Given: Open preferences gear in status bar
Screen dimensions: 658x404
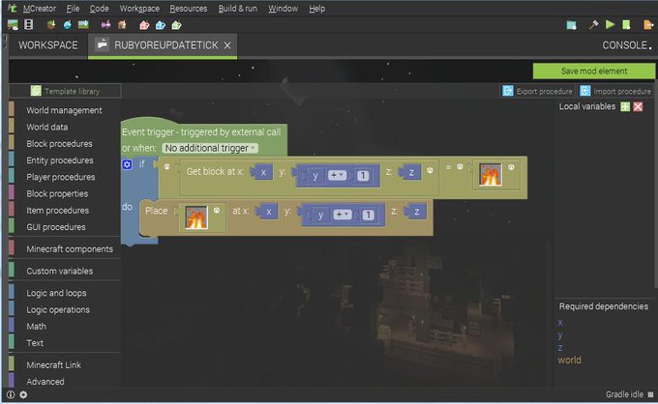Looking at the screenshot, I should coord(23,394).
